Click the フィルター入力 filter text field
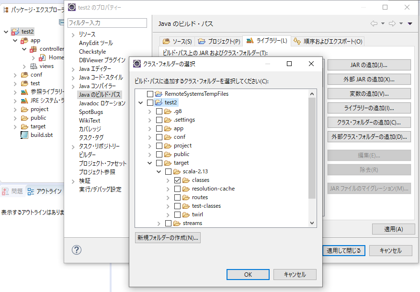The height and width of the screenshot is (292, 420). [107, 23]
